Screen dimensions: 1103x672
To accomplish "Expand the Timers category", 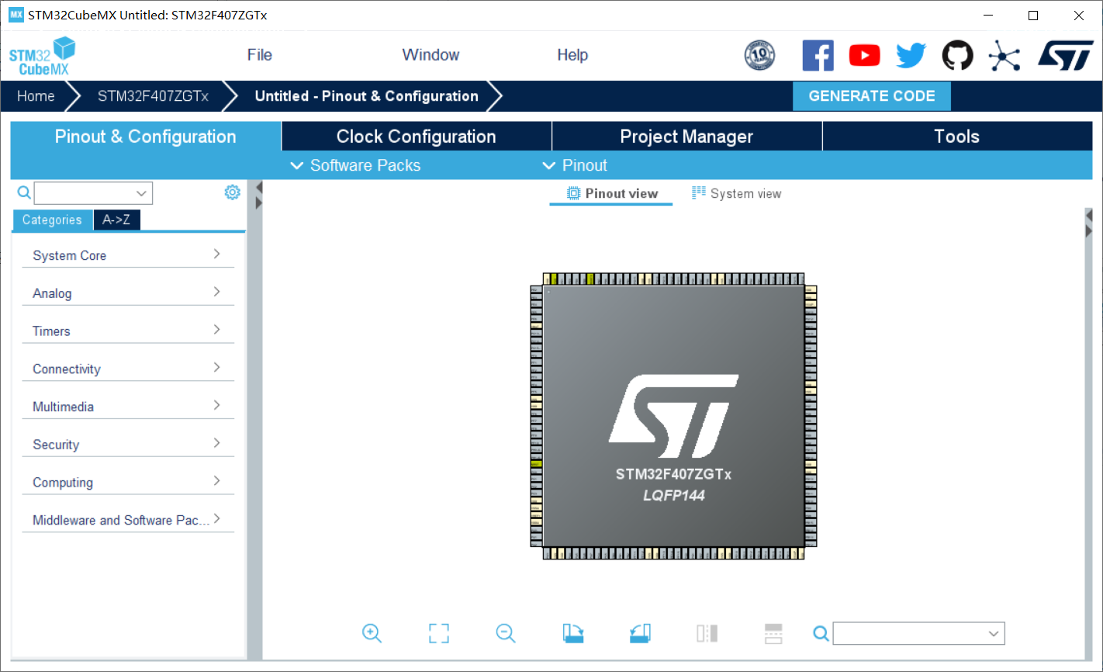I will coord(128,331).
